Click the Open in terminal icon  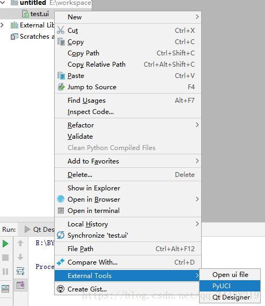pos(61,211)
